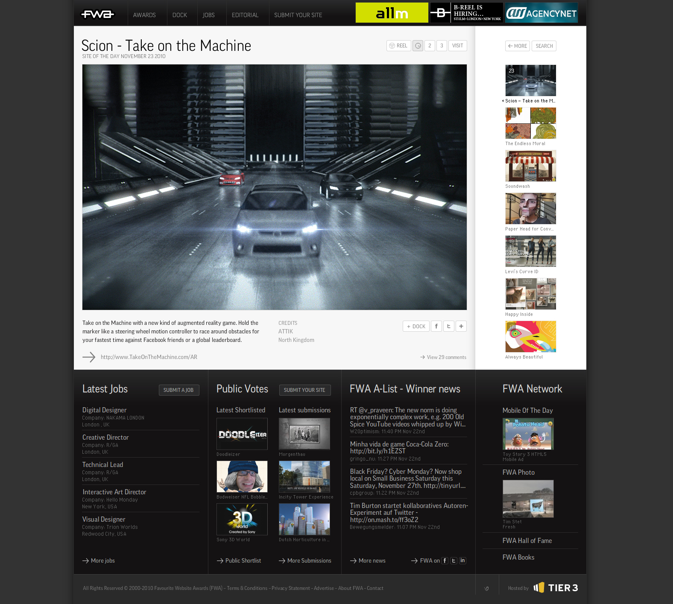Click the Submit a Job button
The height and width of the screenshot is (604, 673).
click(179, 390)
